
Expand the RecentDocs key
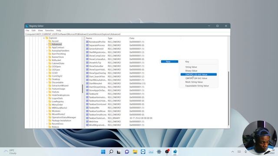pos(47,123)
